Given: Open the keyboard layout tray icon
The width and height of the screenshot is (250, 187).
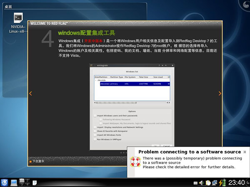Looking at the screenshot, I should click(x=195, y=183).
